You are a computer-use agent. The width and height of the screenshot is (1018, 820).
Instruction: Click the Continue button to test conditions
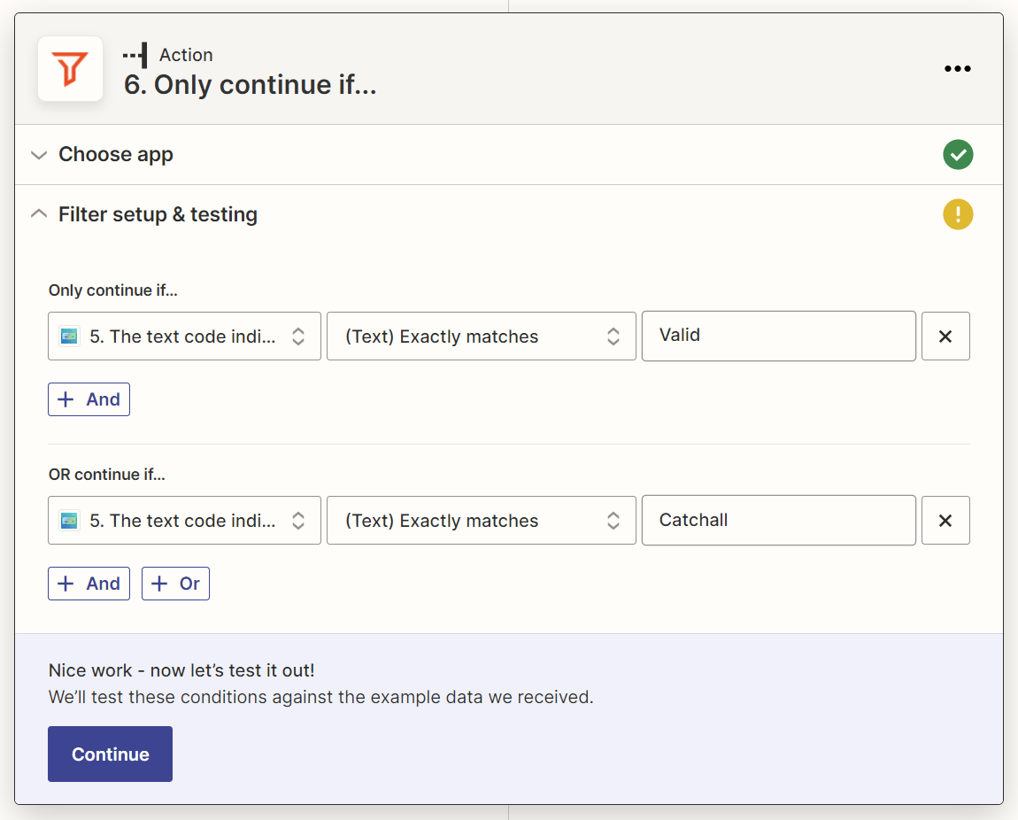[x=110, y=754]
